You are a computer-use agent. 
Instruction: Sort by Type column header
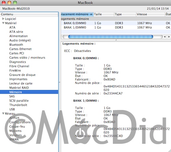click(x=125, y=14)
